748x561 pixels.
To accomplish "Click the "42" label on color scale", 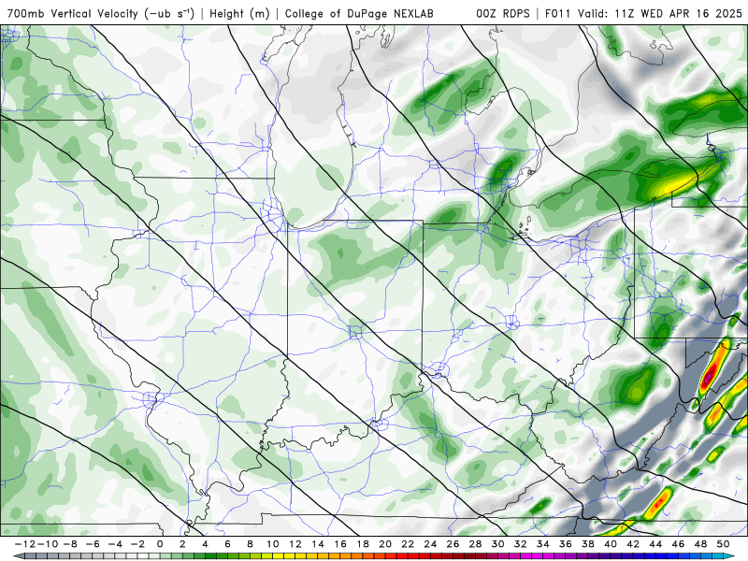I will coord(633,544).
